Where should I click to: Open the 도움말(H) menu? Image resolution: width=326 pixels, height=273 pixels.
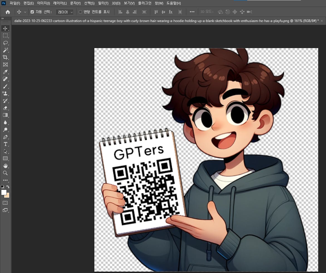pos(174,3)
